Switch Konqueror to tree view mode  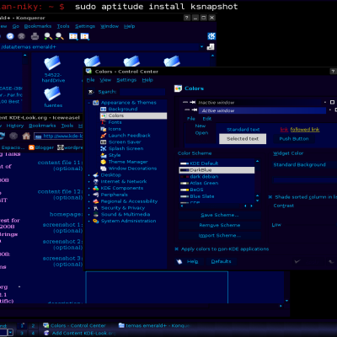point(84,36)
